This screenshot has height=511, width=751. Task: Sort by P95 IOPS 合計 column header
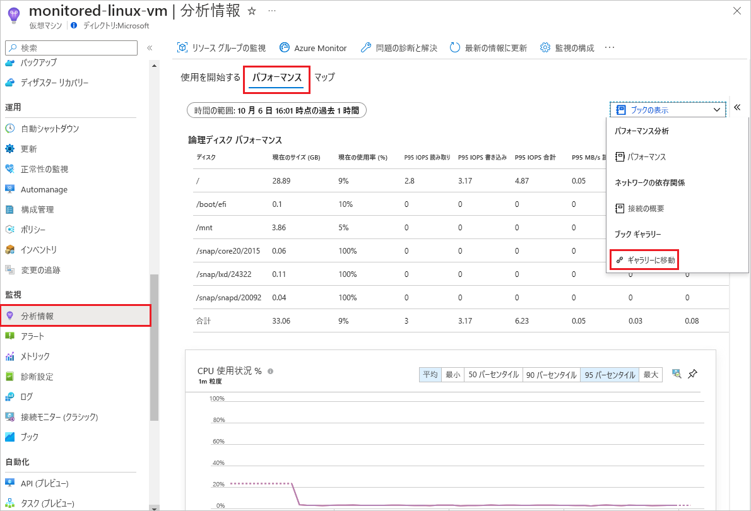coord(535,157)
